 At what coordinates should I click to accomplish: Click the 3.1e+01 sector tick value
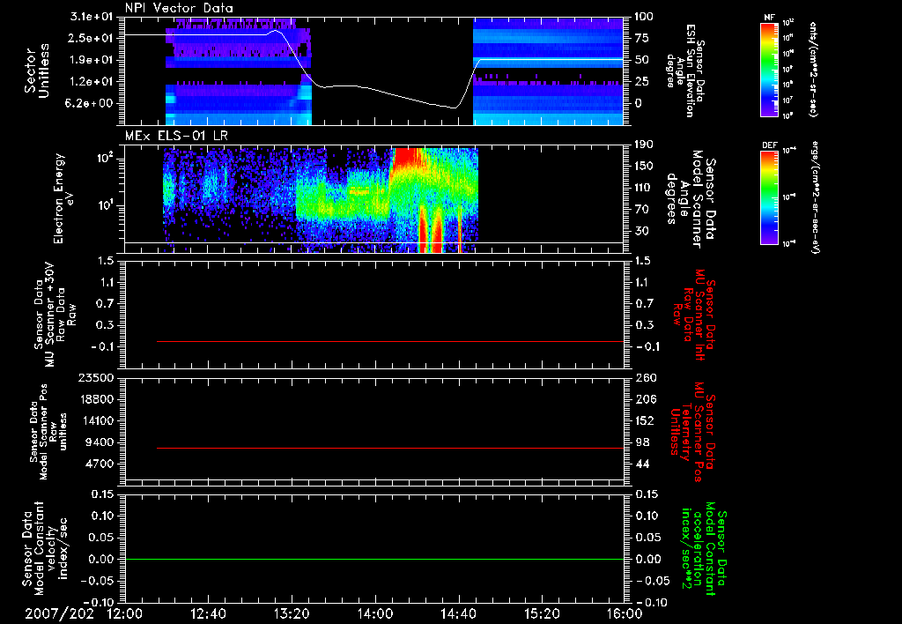click(x=92, y=17)
